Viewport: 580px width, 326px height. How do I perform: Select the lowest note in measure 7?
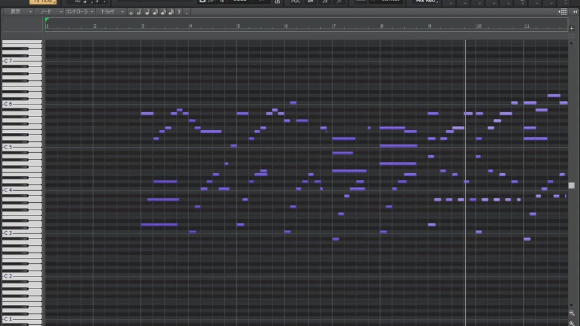(335, 239)
